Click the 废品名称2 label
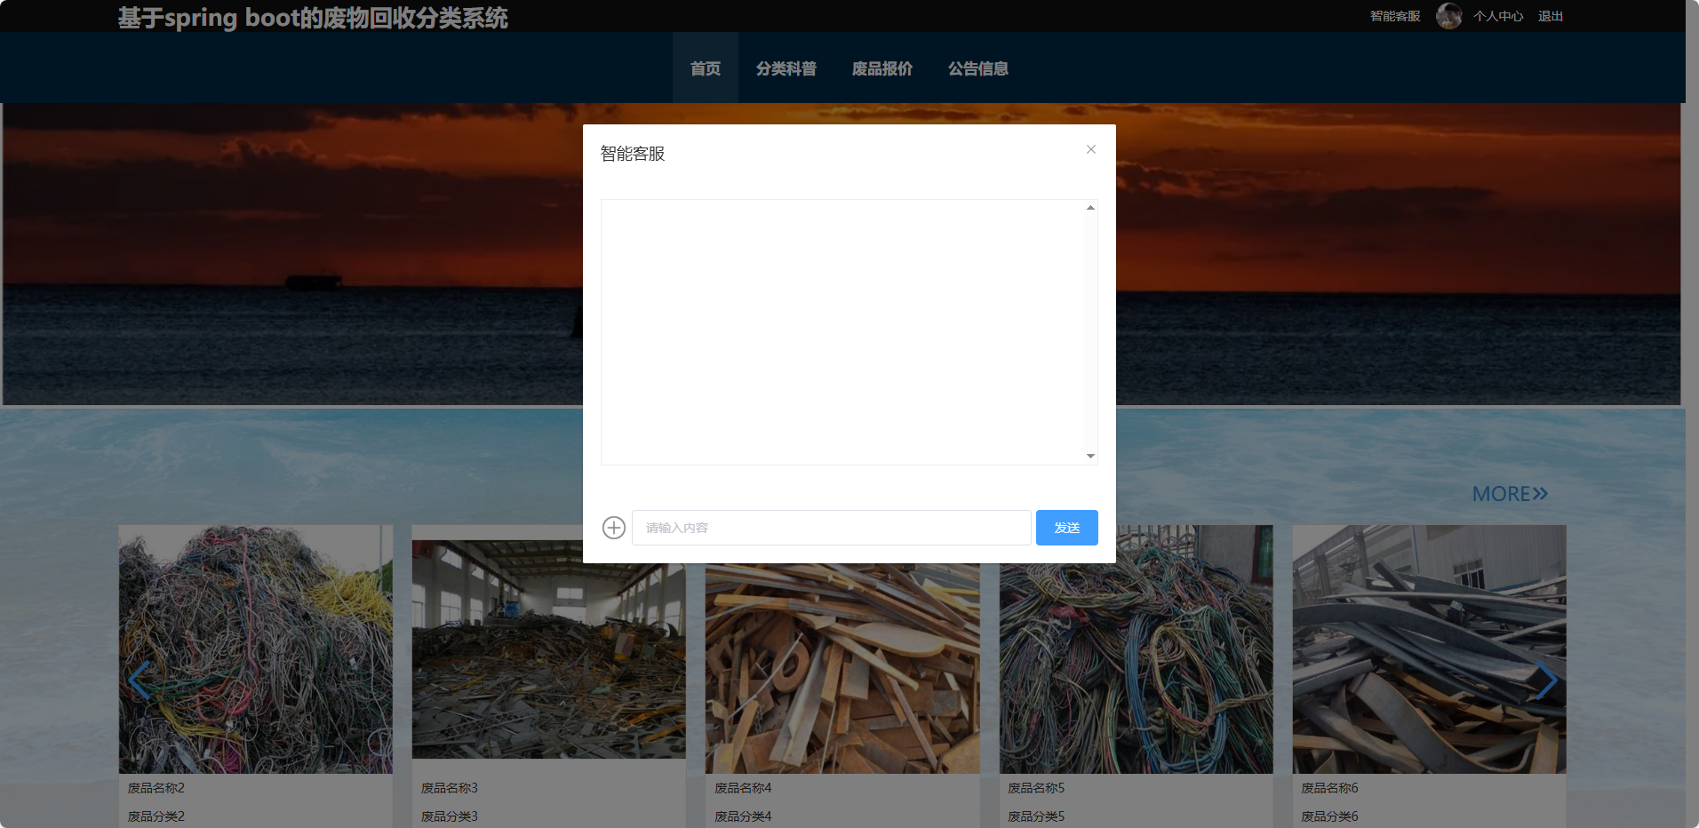Viewport: 1699px width, 828px height. (156, 788)
